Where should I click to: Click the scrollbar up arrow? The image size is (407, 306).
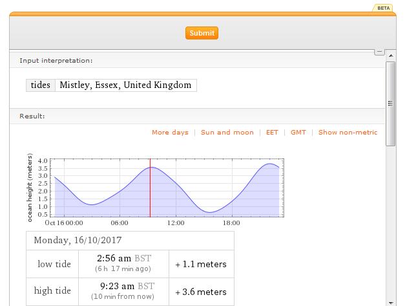click(x=391, y=56)
